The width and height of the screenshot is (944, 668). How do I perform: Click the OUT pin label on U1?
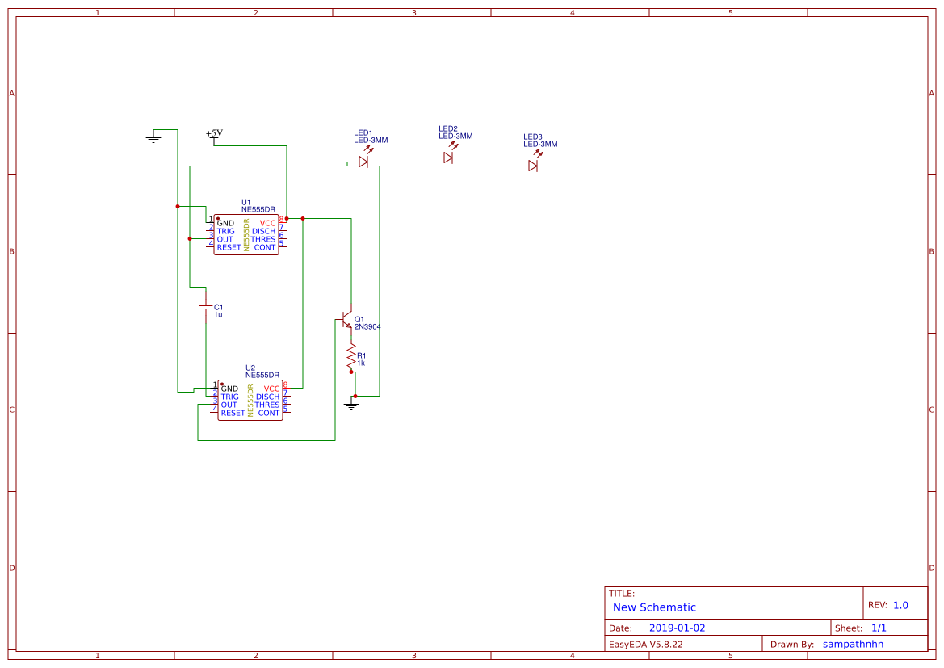coord(224,239)
